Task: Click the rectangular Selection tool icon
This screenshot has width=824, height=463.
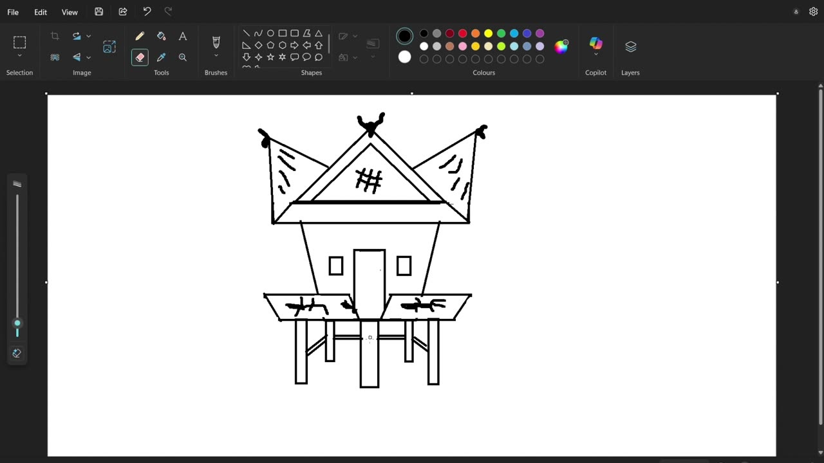Action: point(19,42)
